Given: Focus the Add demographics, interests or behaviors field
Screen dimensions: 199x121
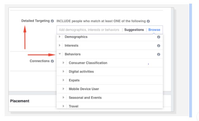Looking at the screenshot, I should pyautogui.click(x=89, y=30).
